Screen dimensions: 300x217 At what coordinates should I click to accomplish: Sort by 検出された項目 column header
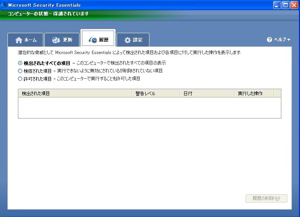point(75,93)
